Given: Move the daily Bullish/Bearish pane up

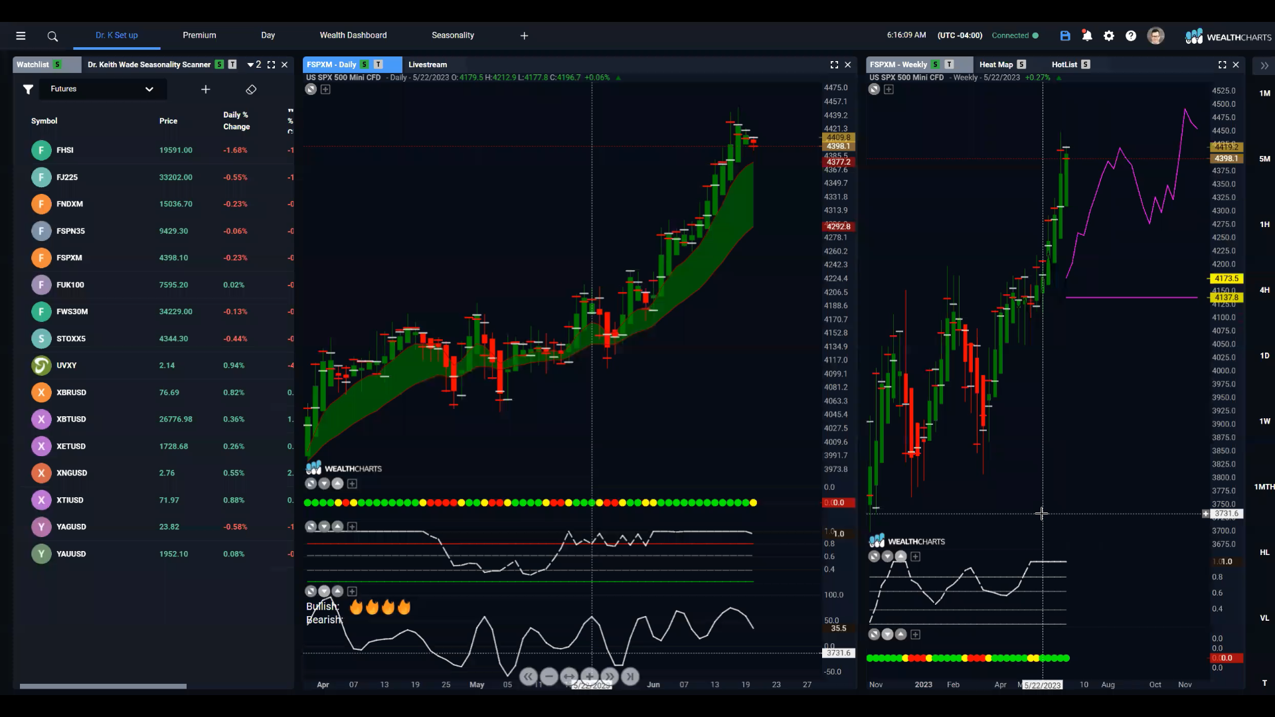Looking at the screenshot, I should click(x=337, y=591).
